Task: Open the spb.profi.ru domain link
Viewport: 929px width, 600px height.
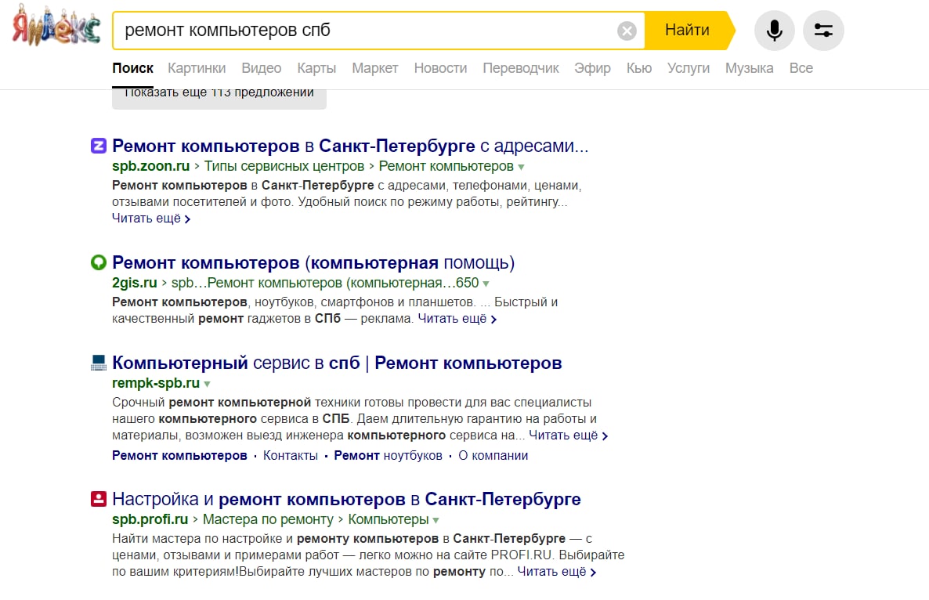Action: [x=150, y=519]
